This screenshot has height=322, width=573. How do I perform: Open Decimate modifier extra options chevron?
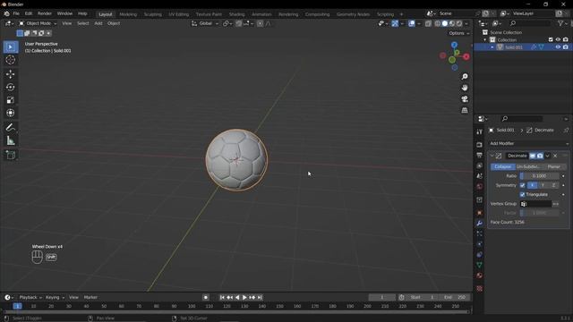click(x=547, y=156)
